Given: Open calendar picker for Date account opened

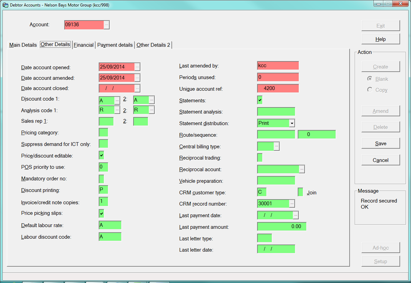Looking at the screenshot, I should coord(137,67).
